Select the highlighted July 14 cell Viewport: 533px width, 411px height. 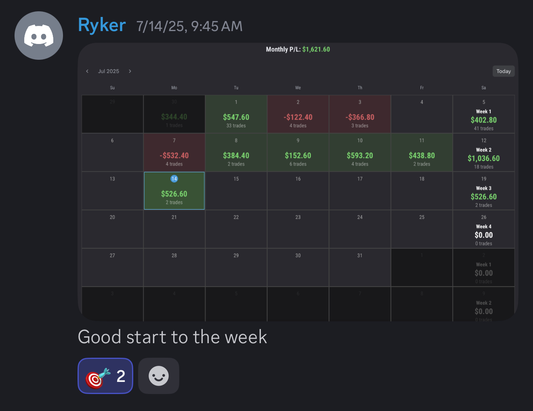tap(174, 191)
